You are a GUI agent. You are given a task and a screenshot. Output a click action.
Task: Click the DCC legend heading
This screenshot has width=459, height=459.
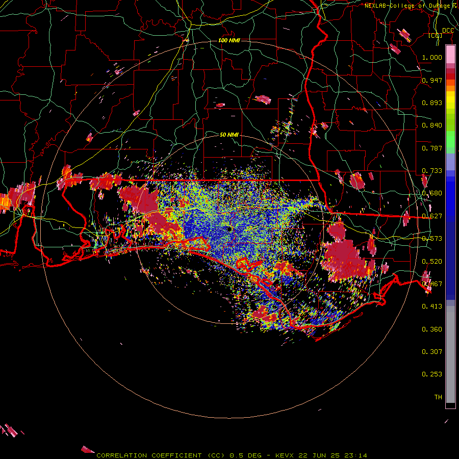point(448,31)
